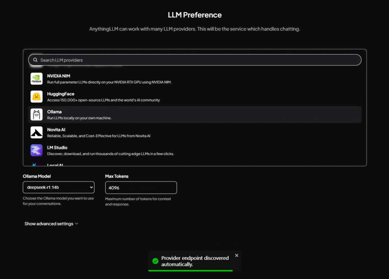
Task: Click the green notification progress bar
Action: (x=191, y=271)
